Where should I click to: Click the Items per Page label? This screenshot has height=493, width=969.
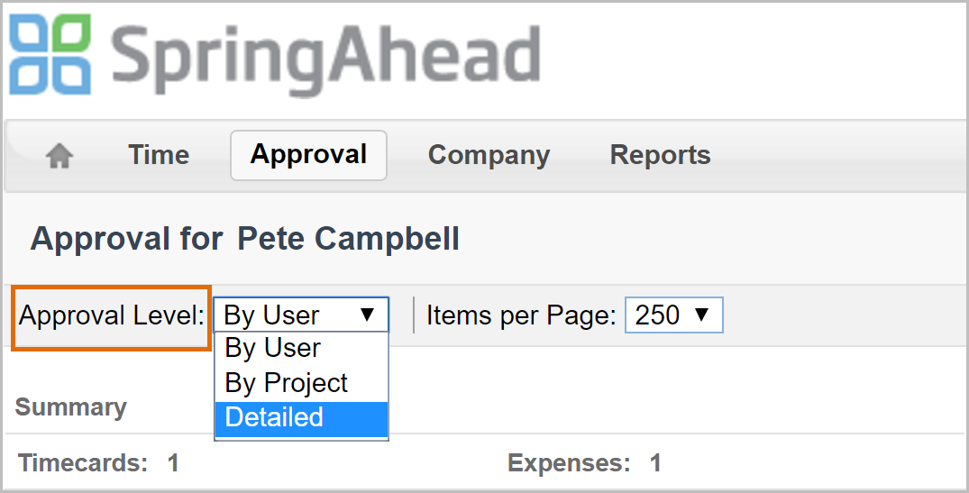pos(521,315)
